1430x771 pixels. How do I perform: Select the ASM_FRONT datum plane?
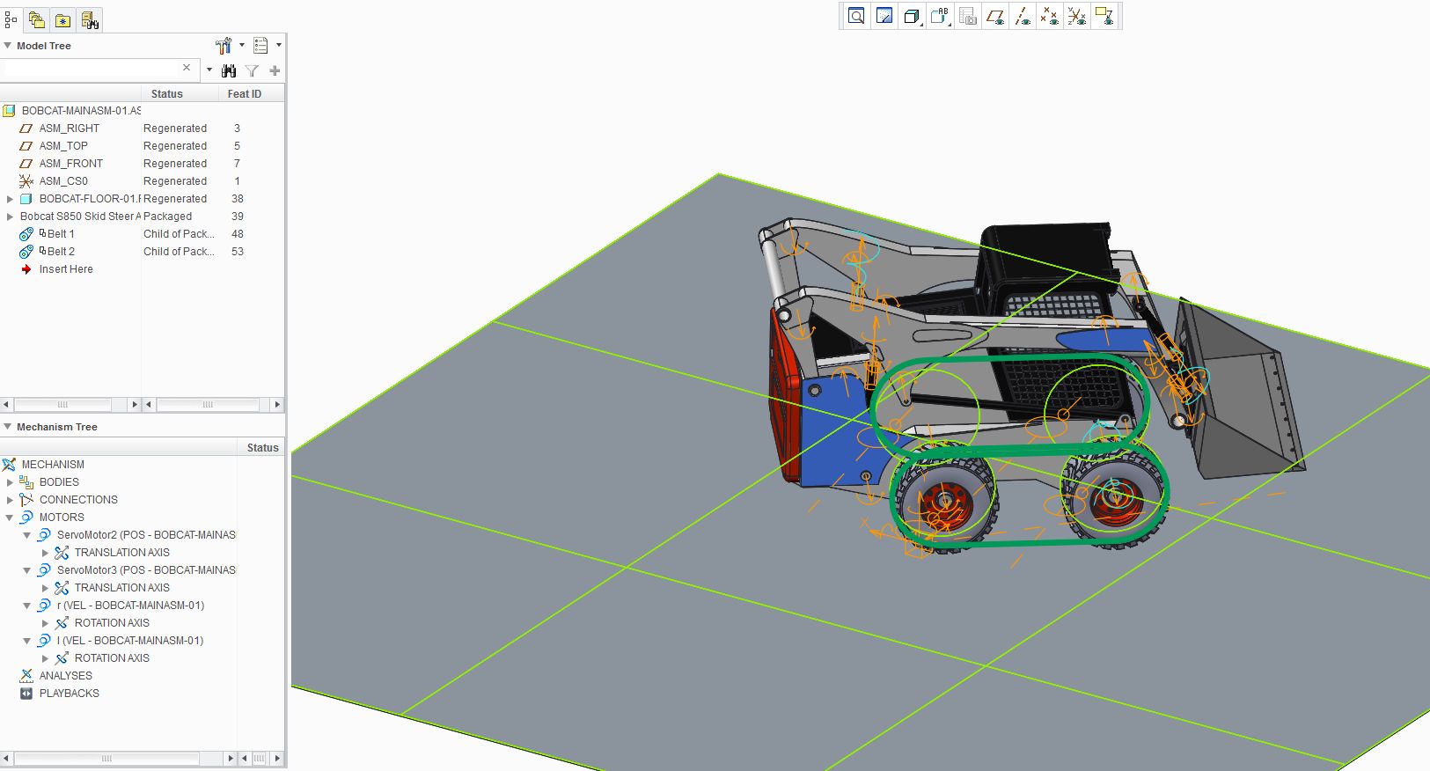coord(71,164)
